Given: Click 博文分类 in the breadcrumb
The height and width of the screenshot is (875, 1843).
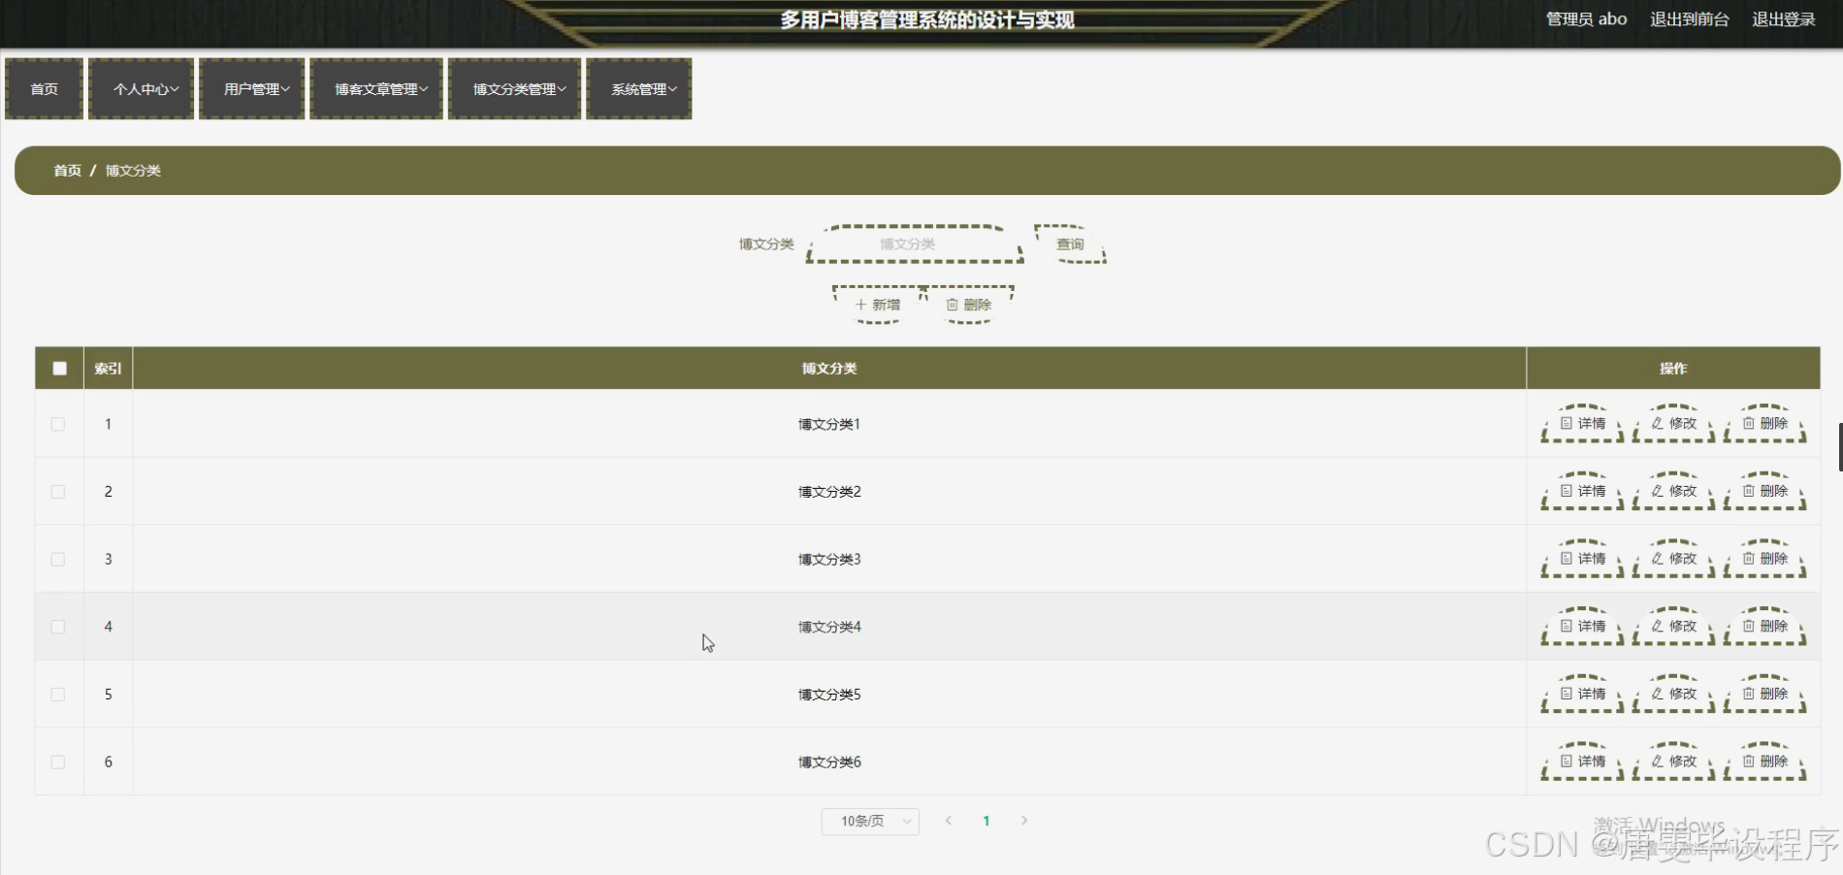Looking at the screenshot, I should [133, 171].
